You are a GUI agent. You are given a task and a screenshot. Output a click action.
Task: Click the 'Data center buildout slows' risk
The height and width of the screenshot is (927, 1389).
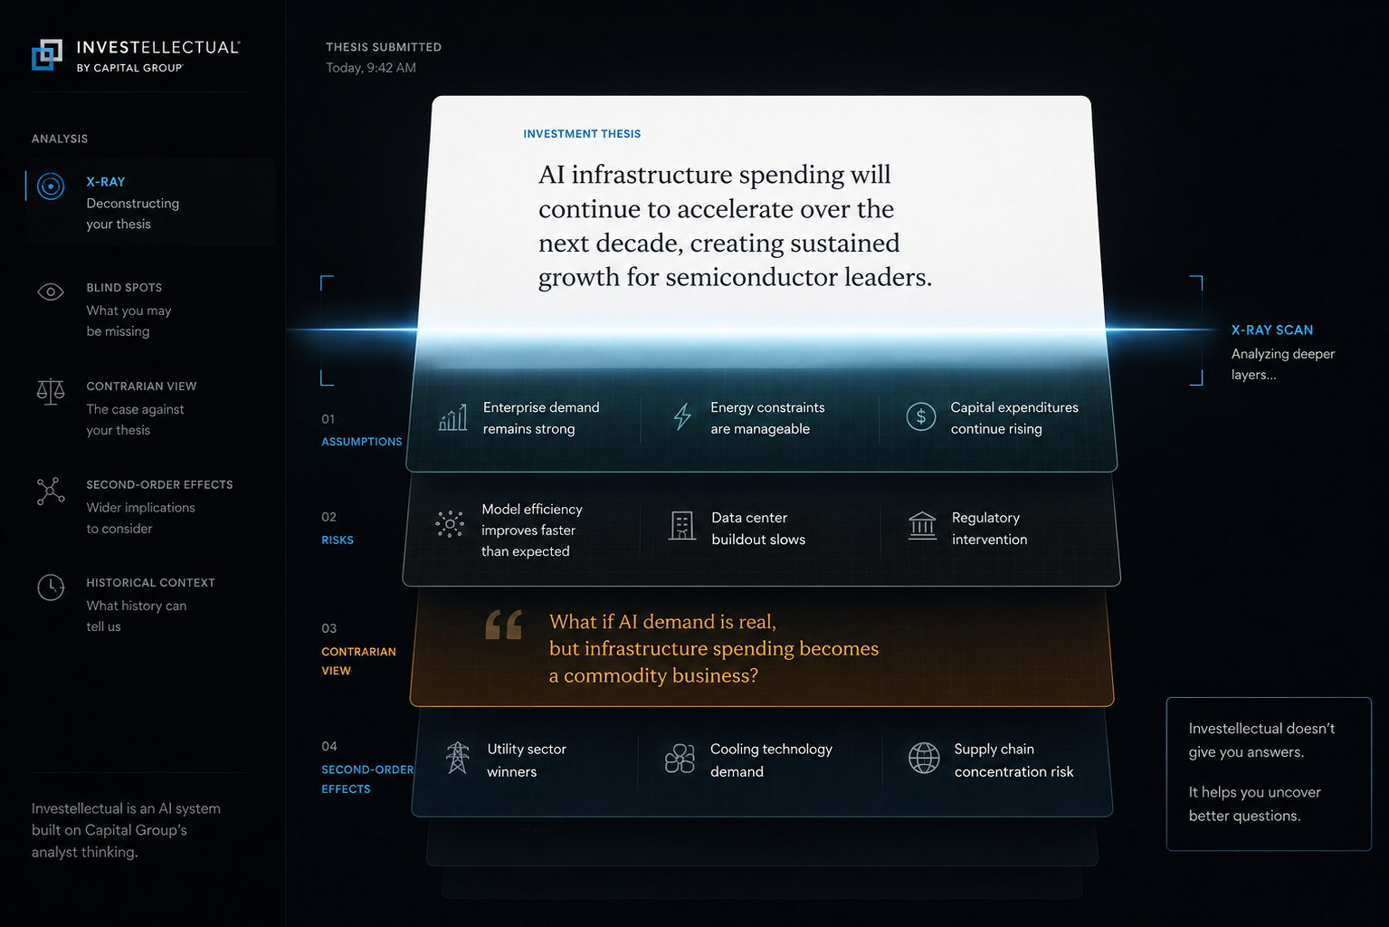(758, 529)
